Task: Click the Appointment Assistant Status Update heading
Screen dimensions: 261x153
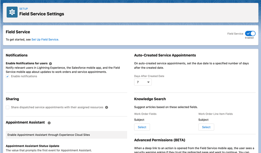Action: click(32, 146)
